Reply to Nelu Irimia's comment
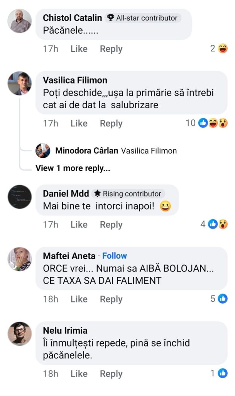Image resolution: width=235 pixels, height=396 pixels. point(111,374)
